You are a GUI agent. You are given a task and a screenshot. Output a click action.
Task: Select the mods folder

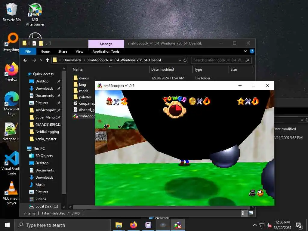tap(81, 91)
